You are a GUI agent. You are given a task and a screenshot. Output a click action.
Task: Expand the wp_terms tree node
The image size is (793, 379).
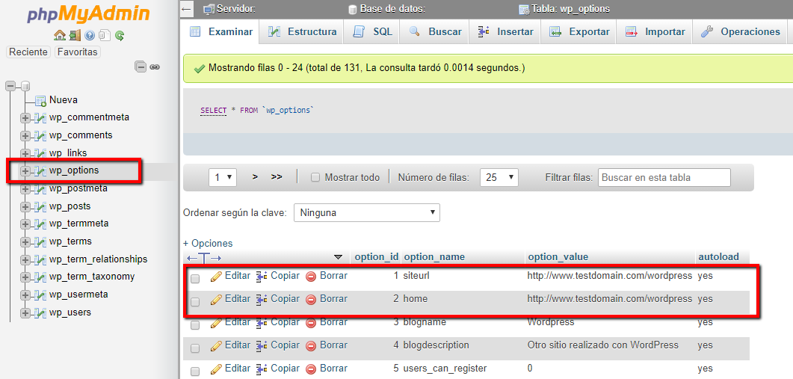[x=25, y=242]
